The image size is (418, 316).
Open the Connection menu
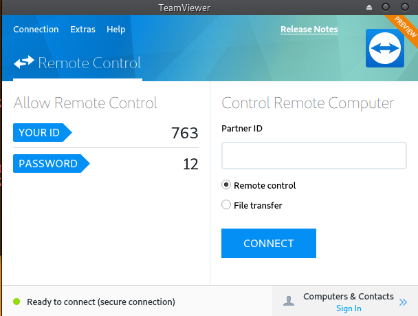36,30
